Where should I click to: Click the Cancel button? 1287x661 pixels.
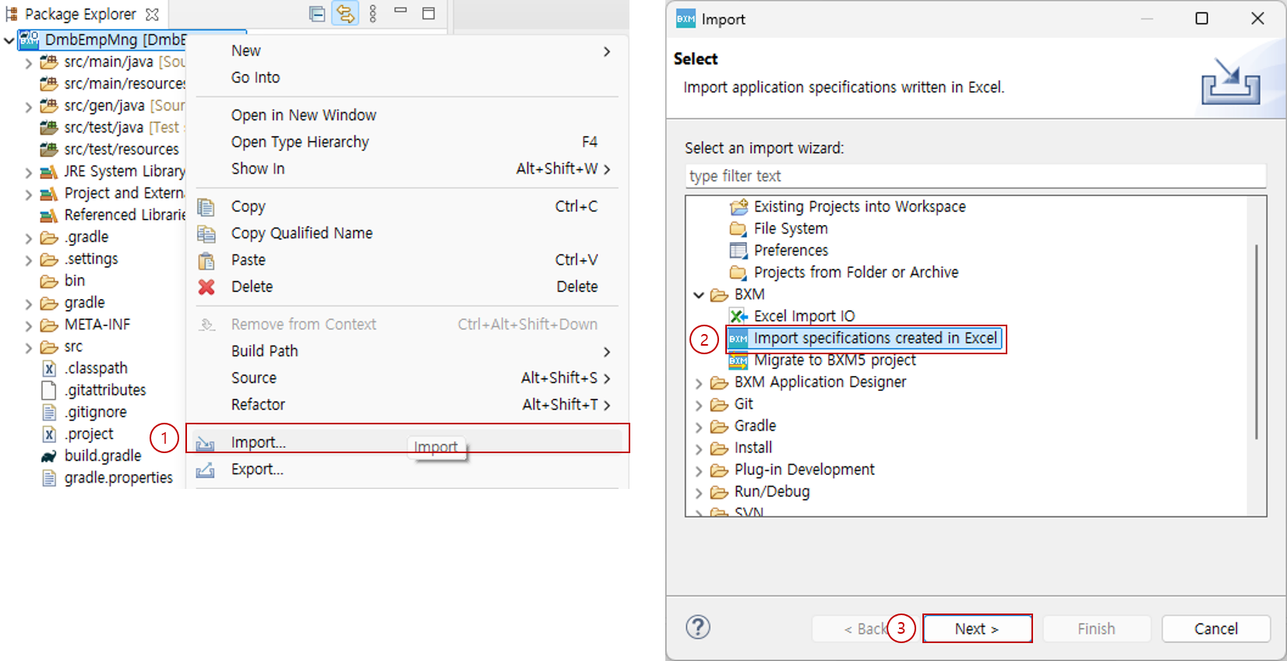pyautogui.click(x=1215, y=628)
